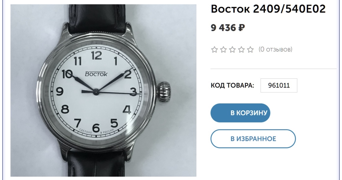Click the second rating star

click(x=223, y=50)
